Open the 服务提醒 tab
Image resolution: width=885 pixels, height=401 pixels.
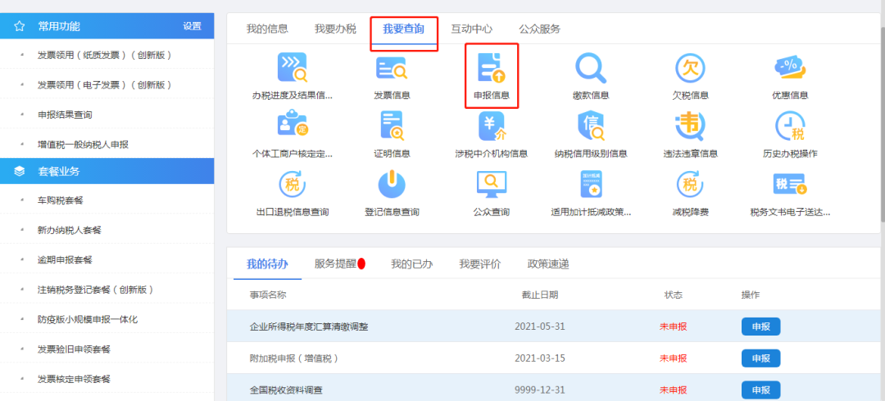[x=335, y=264]
